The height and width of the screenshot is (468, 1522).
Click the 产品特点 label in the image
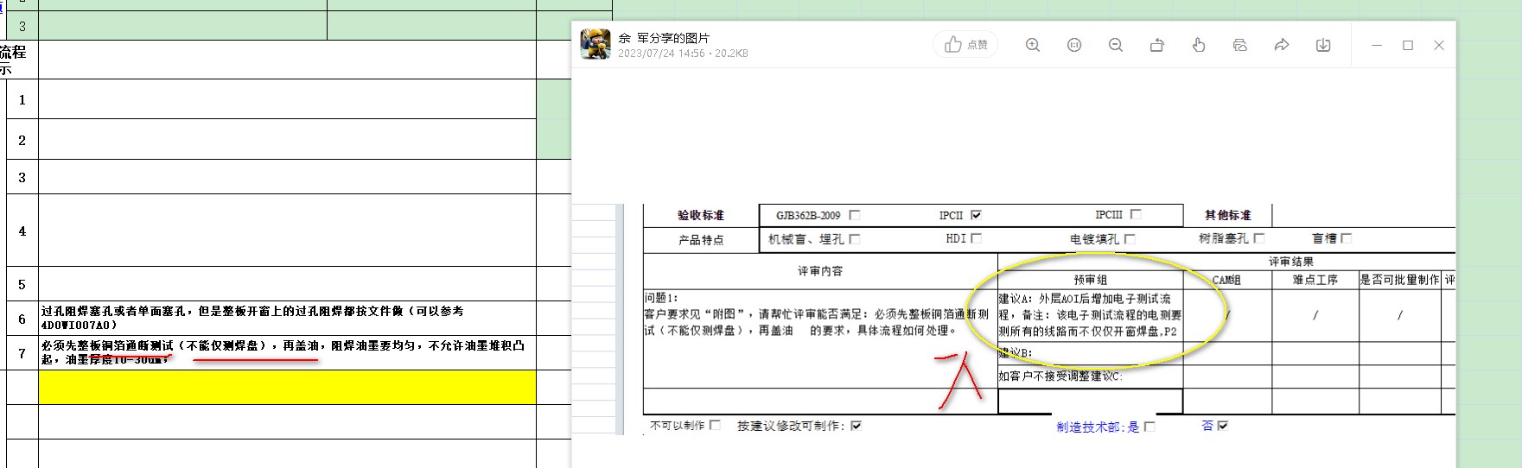click(x=701, y=240)
